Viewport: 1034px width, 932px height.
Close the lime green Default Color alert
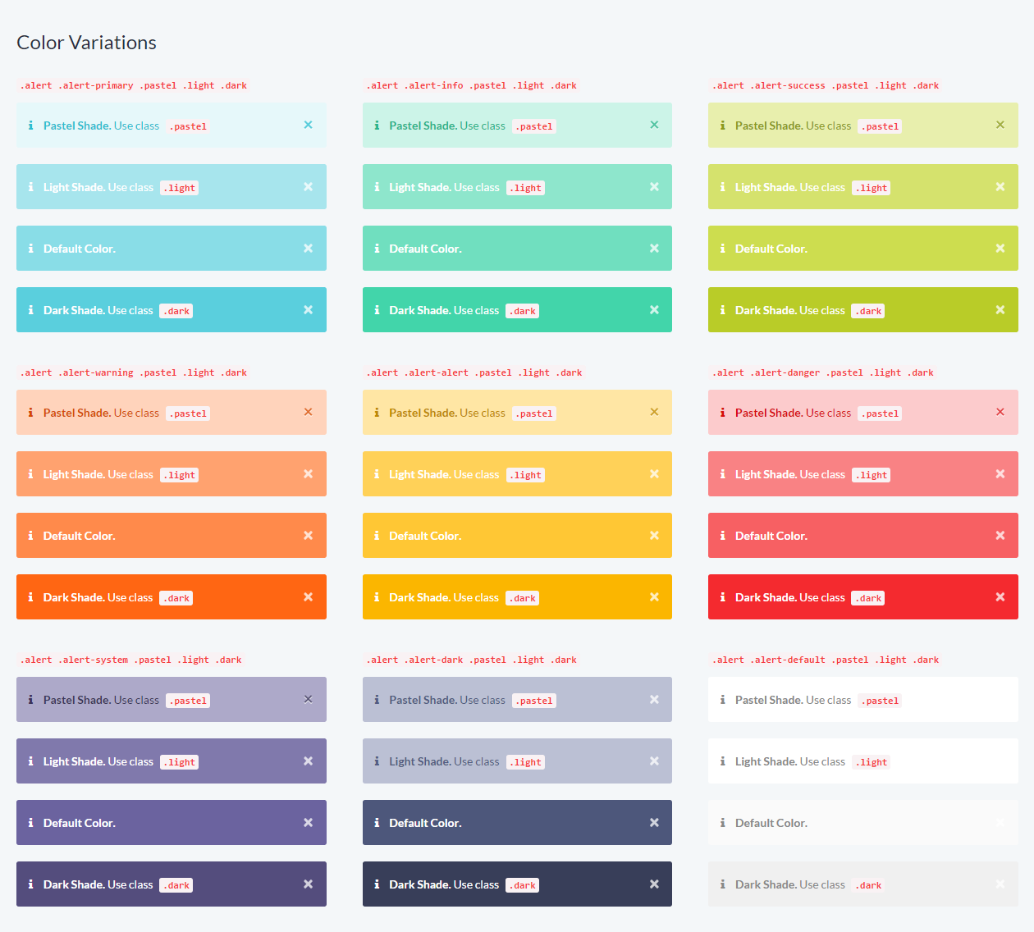1000,248
